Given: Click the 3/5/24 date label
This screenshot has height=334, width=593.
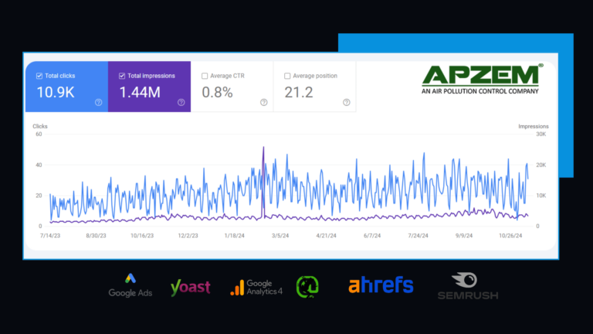Looking at the screenshot, I should click(x=280, y=236).
